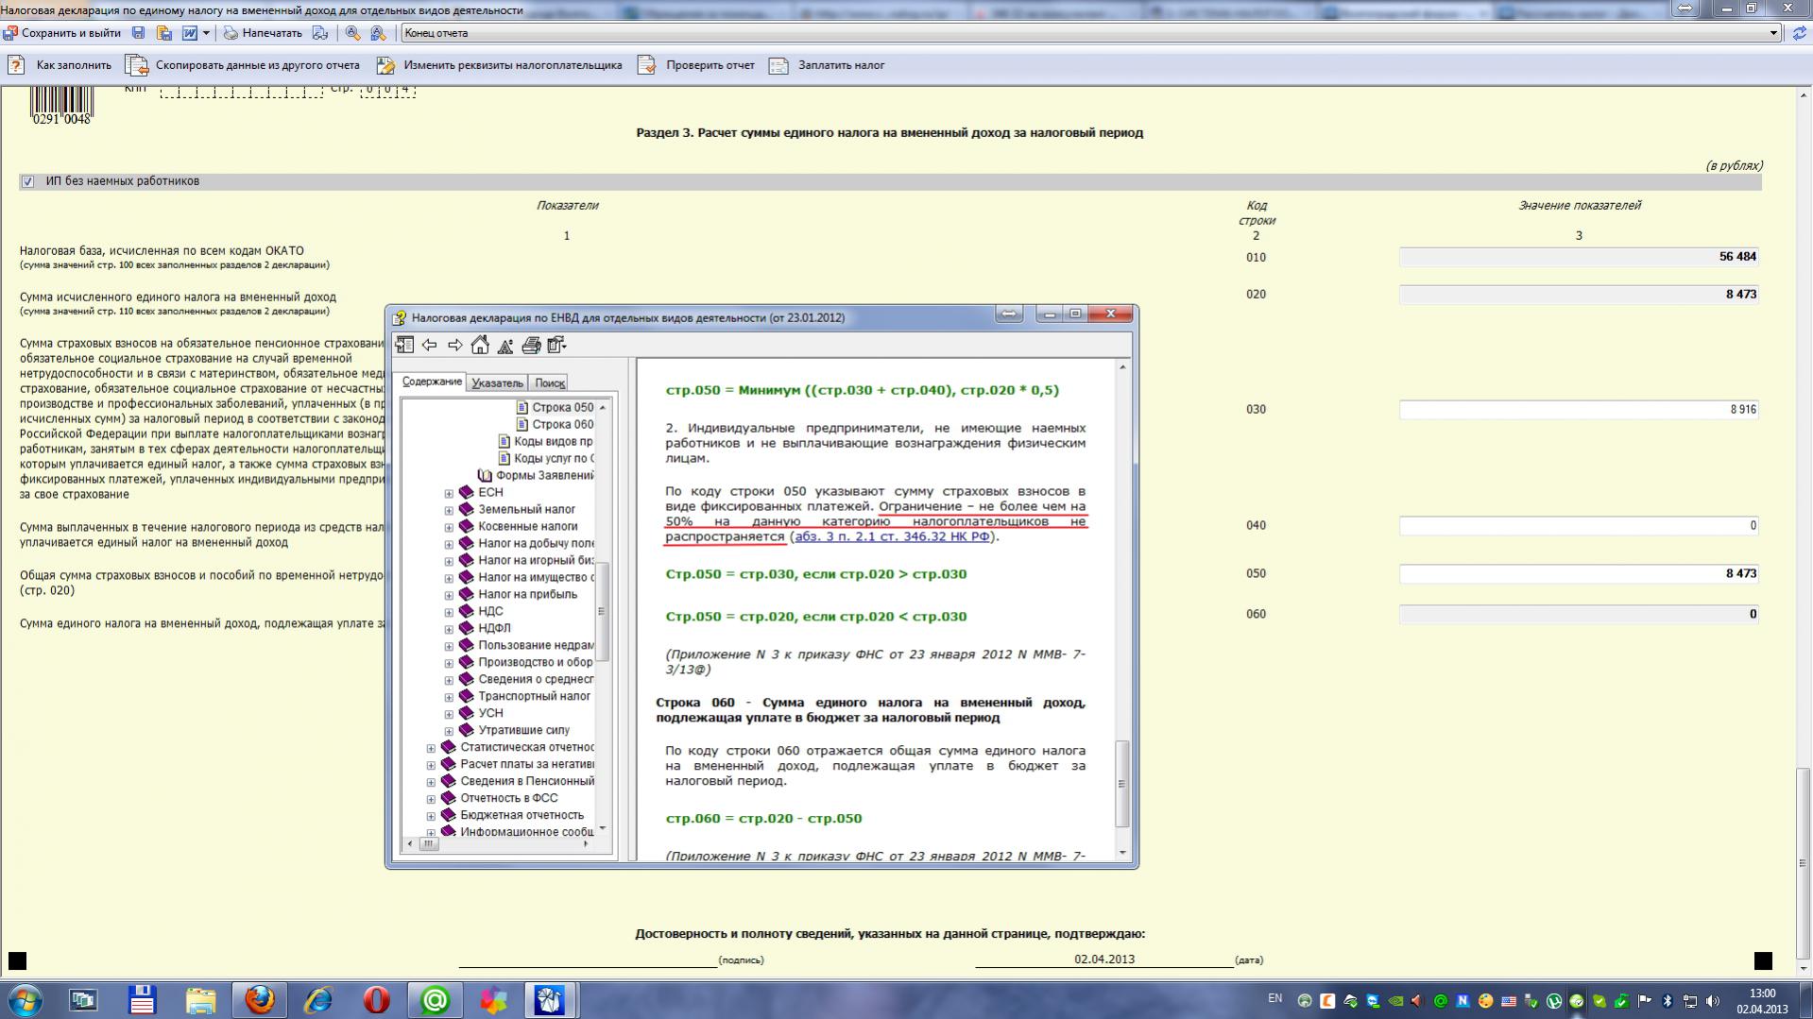
Task: Go back using help window left arrow
Action: (x=430, y=346)
